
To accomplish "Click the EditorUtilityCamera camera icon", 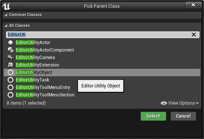I will coord(10,58).
